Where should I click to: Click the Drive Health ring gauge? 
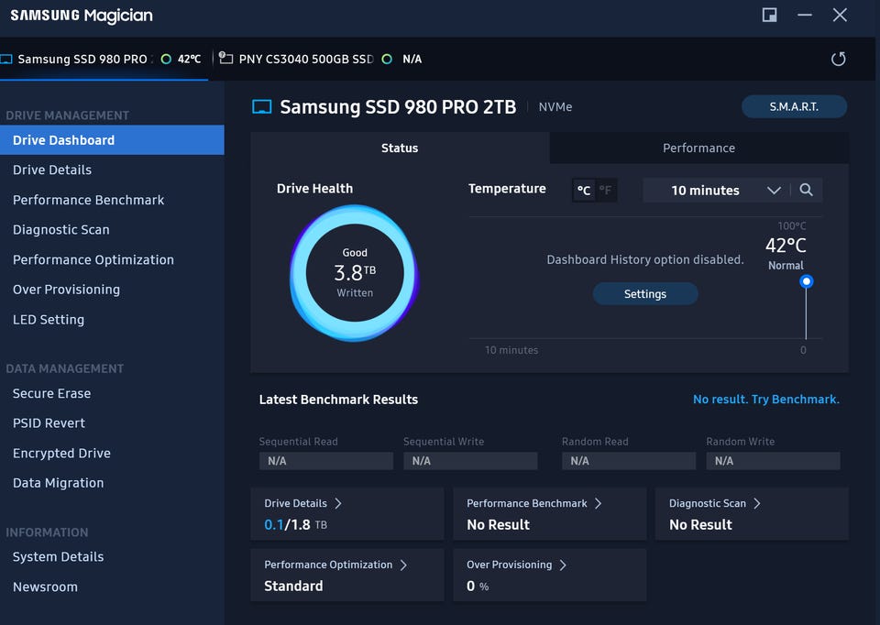[x=355, y=273]
